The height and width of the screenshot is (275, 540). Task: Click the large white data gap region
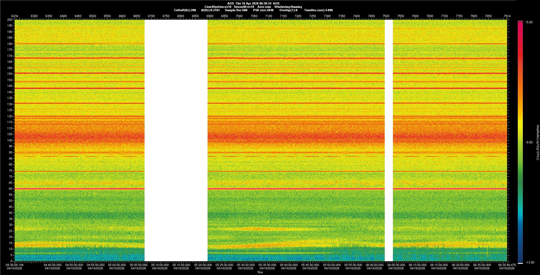176,140
